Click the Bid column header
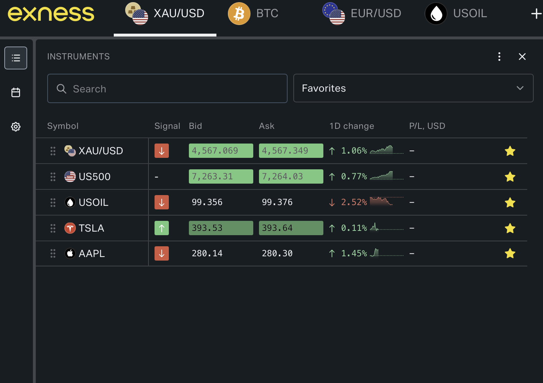 point(196,126)
